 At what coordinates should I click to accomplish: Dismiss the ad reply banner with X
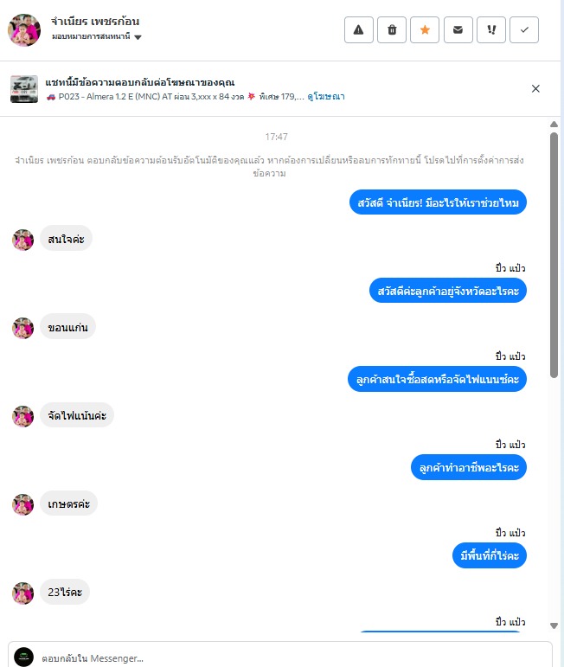click(535, 88)
